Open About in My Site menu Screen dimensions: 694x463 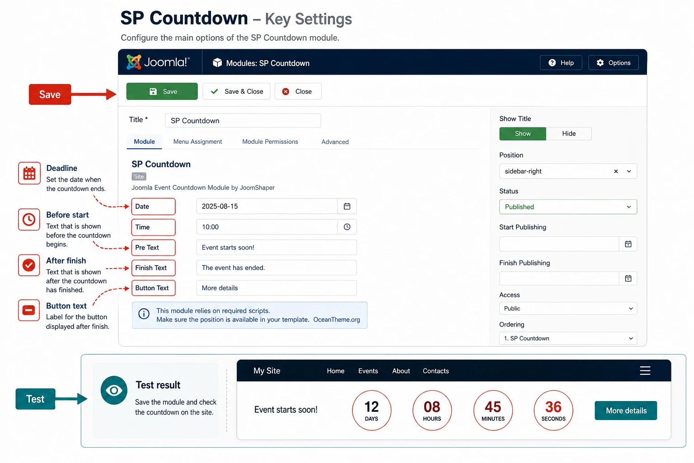pos(401,371)
